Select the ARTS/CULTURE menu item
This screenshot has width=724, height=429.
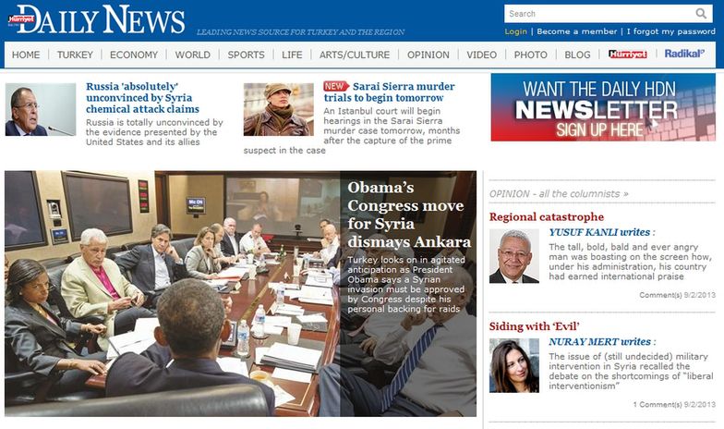(355, 55)
